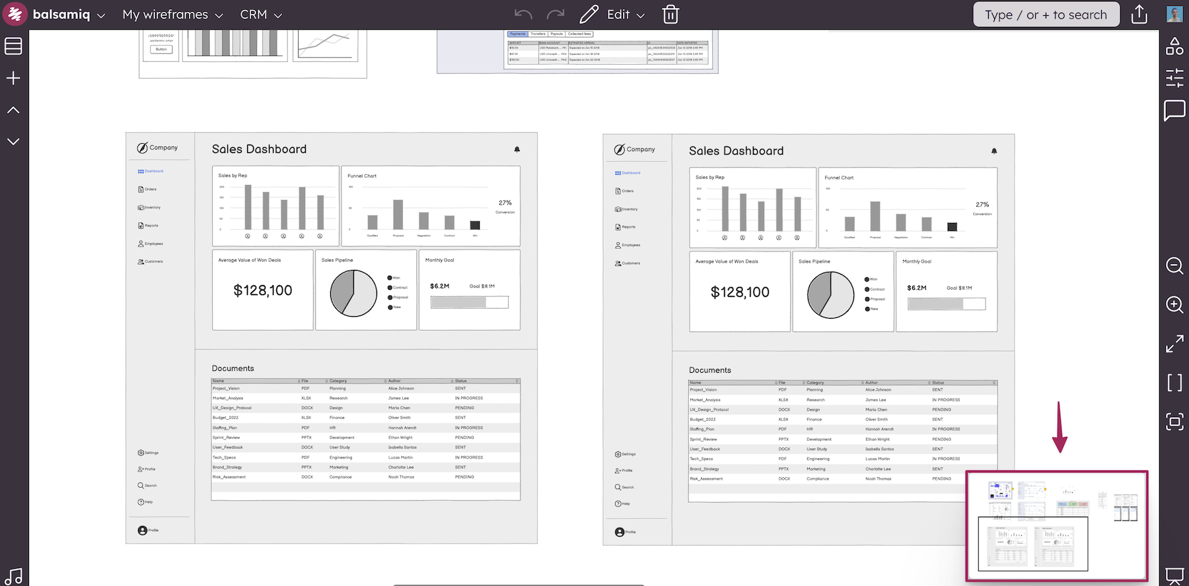Go to previous wireframe using up arrow
The image size is (1189, 586).
(x=13, y=110)
